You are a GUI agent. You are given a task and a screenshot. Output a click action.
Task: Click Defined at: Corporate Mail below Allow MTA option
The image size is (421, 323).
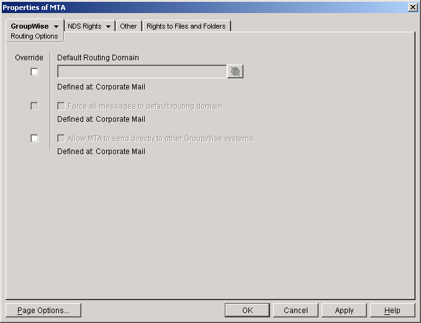pos(101,152)
